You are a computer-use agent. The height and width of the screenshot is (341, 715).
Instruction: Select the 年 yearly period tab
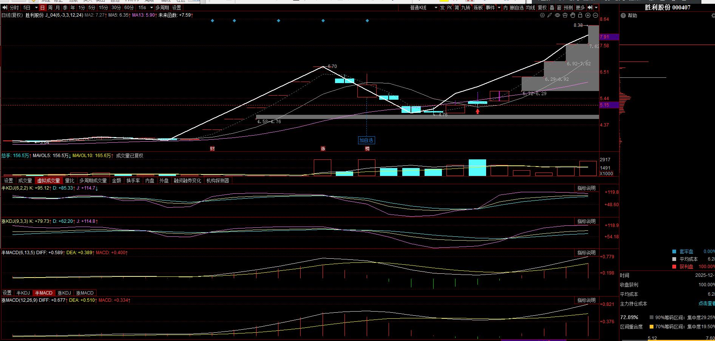coord(73,8)
